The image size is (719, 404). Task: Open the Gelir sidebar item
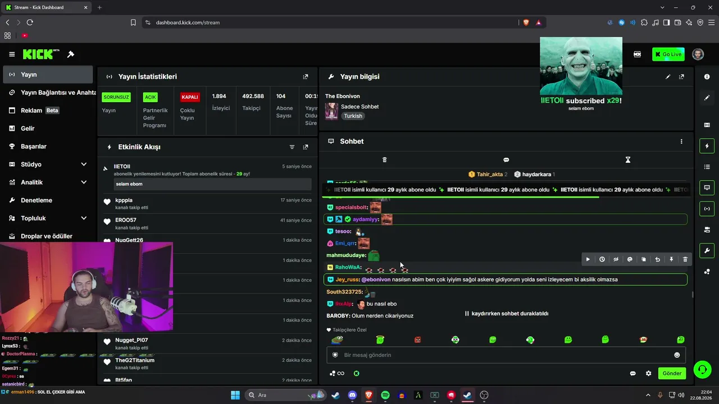(47, 128)
